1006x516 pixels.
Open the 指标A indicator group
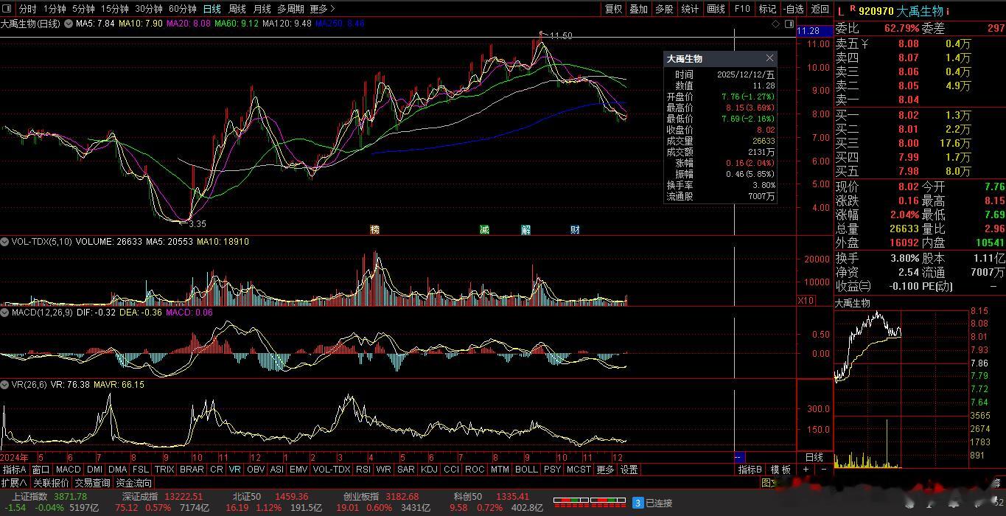15,470
